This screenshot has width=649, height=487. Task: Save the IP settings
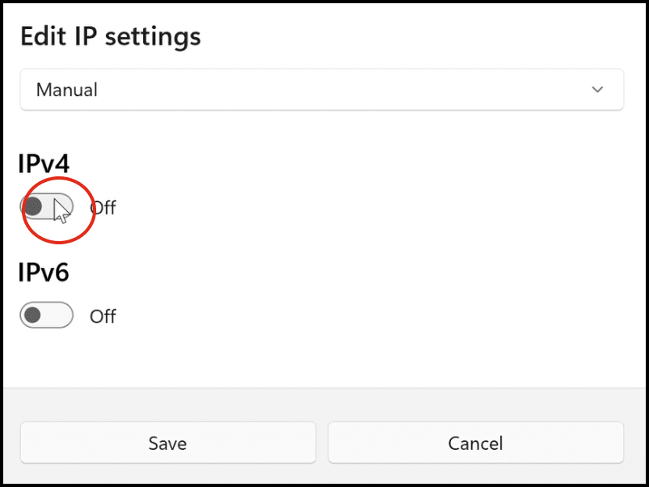coord(167,443)
